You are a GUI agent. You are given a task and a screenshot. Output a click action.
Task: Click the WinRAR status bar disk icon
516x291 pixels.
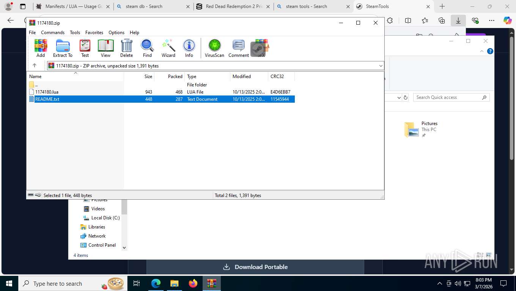pyautogui.click(x=31, y=195)
